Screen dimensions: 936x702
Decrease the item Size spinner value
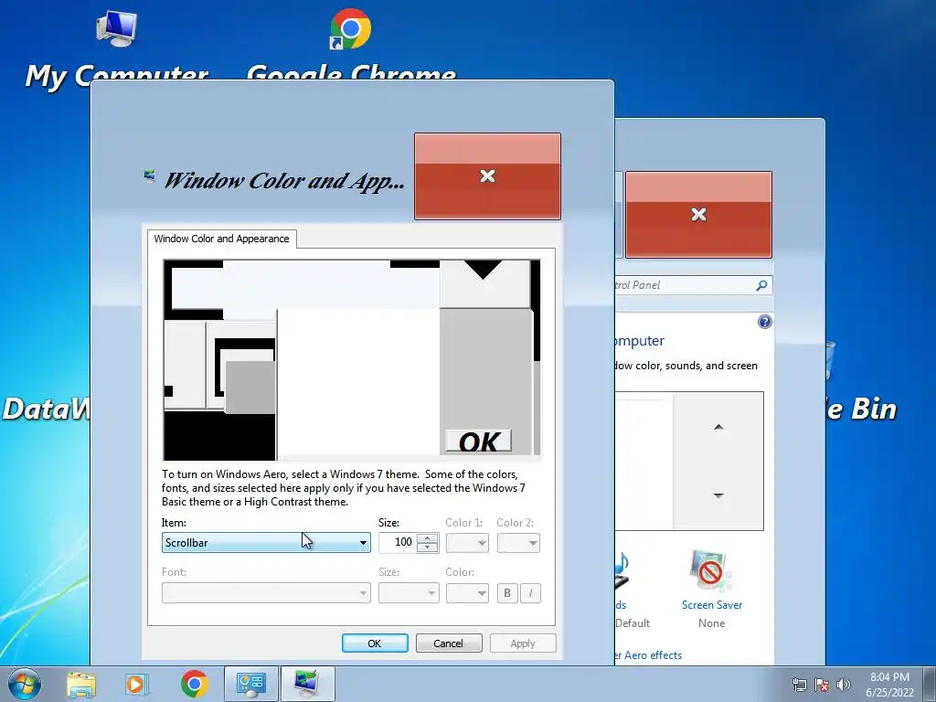pyautogui.click(x=428, y=548)
